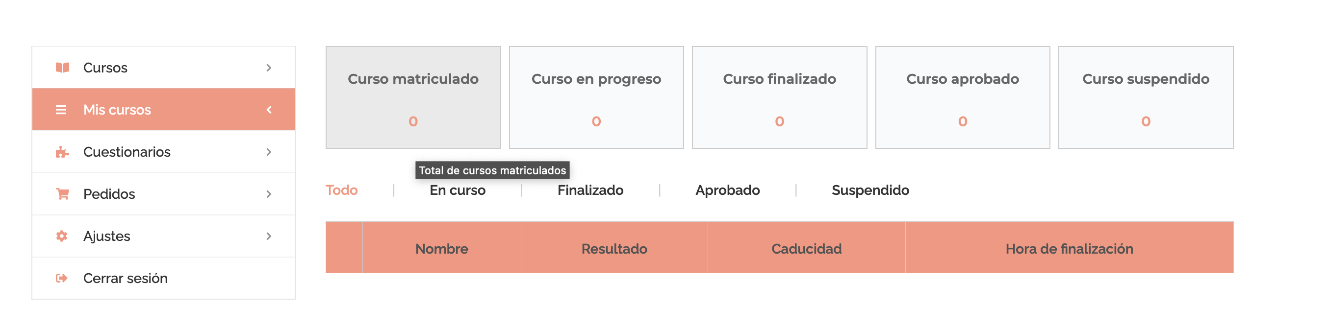
Task: Click the book icon beside Cursos
Action: [62, 68]
